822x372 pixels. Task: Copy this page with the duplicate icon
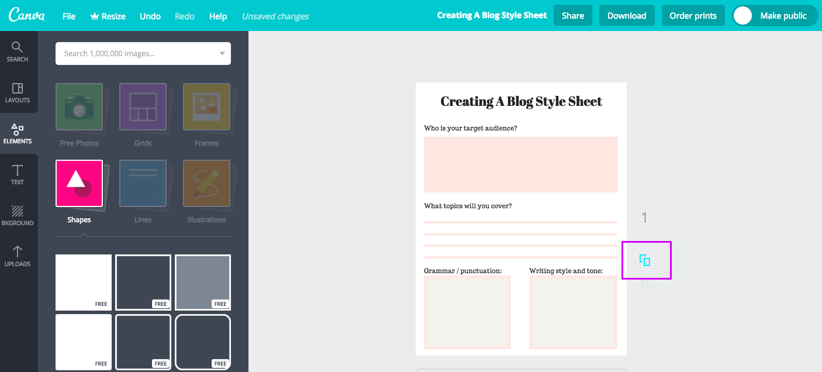click(645, 260)
